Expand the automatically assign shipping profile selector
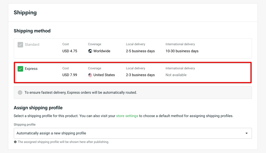Image resolution: width=266 pixels, height=153 pixels. (133, 133)
